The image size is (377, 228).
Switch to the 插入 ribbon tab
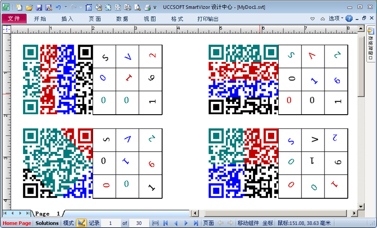pyautogui.click(x=67, y=19)
